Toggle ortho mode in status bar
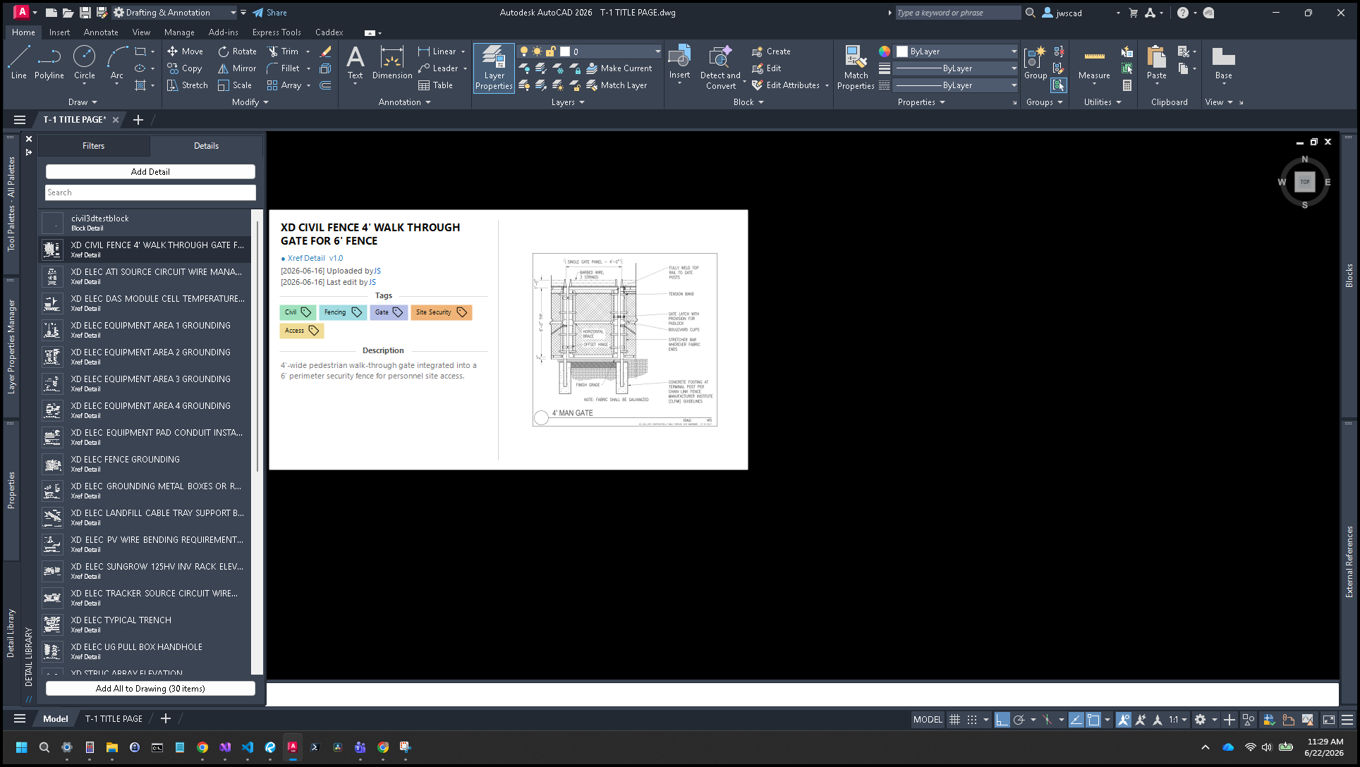Viewport: 1360px width, 767px height. tap(1002, 720)
